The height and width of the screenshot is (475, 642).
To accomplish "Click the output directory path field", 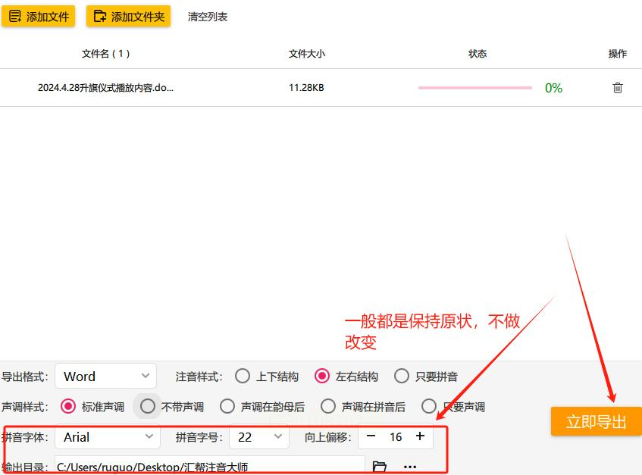I will pyautogui.click(x=210, y=466).
